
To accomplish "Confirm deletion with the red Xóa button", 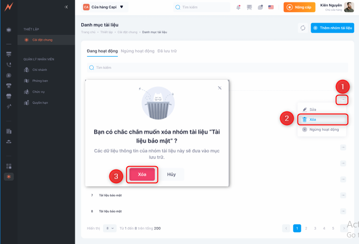I will [142, 174].
